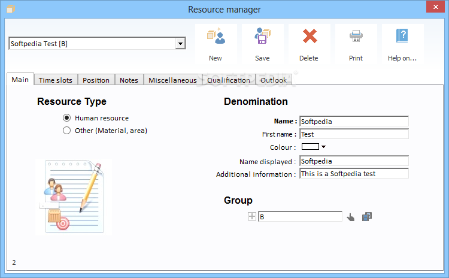Image resolution: width=449 pixels, height=278 pixels.
Task: Click the First name field containing Test
Action: pyautogui.click(x=354, y=134)
